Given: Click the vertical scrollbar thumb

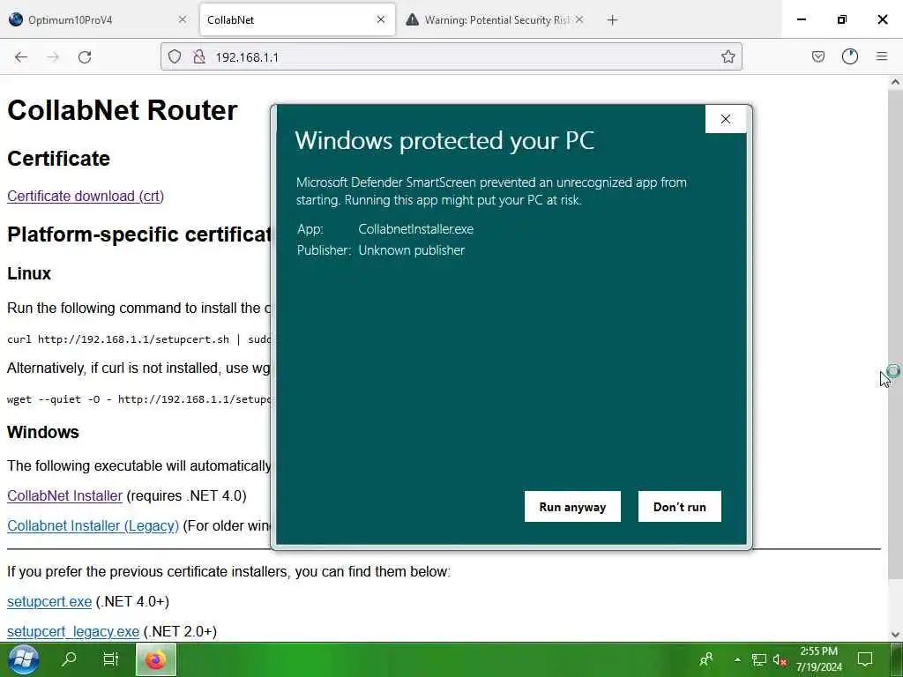Looking at the screenshot, I should pyautogui.click(x=895, y=334).
